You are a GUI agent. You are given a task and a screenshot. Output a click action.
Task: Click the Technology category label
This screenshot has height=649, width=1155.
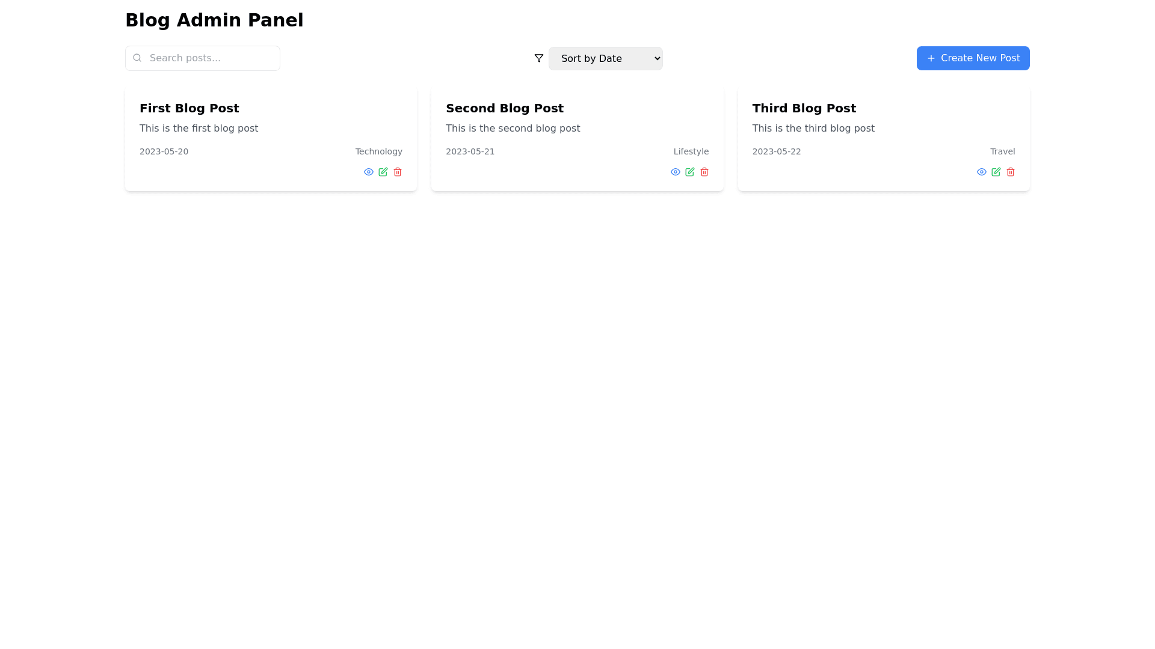pyautogui.click(x=378, y=151)
